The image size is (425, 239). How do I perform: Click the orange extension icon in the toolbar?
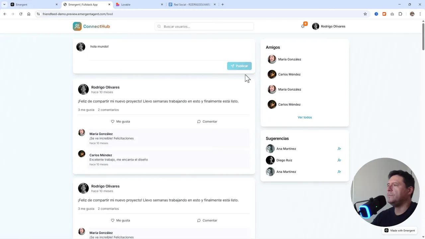384,14
